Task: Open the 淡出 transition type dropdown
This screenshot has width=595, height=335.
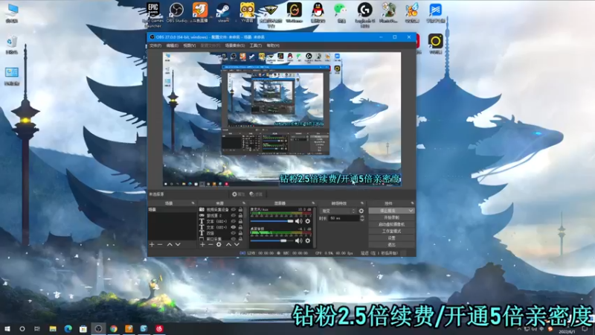Action: click(338, 211)
